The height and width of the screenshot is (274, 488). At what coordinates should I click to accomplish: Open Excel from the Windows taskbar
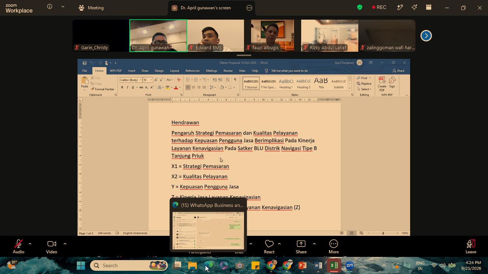[x=334, y=265]
